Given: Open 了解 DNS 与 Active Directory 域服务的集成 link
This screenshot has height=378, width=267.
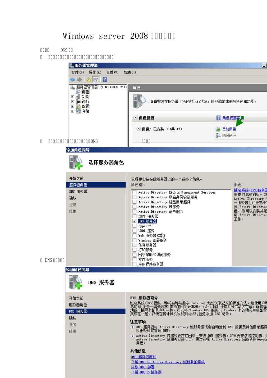Looking at the screenshot, I should 168,362.
